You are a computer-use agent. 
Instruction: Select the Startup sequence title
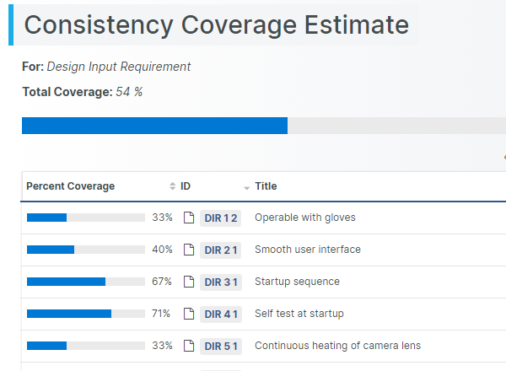297,282
